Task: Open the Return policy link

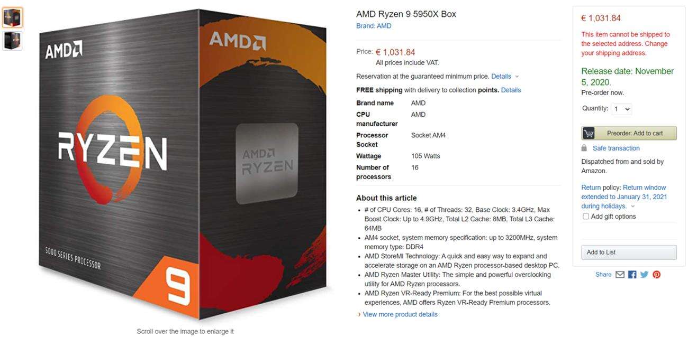Action: coord(591,188)
